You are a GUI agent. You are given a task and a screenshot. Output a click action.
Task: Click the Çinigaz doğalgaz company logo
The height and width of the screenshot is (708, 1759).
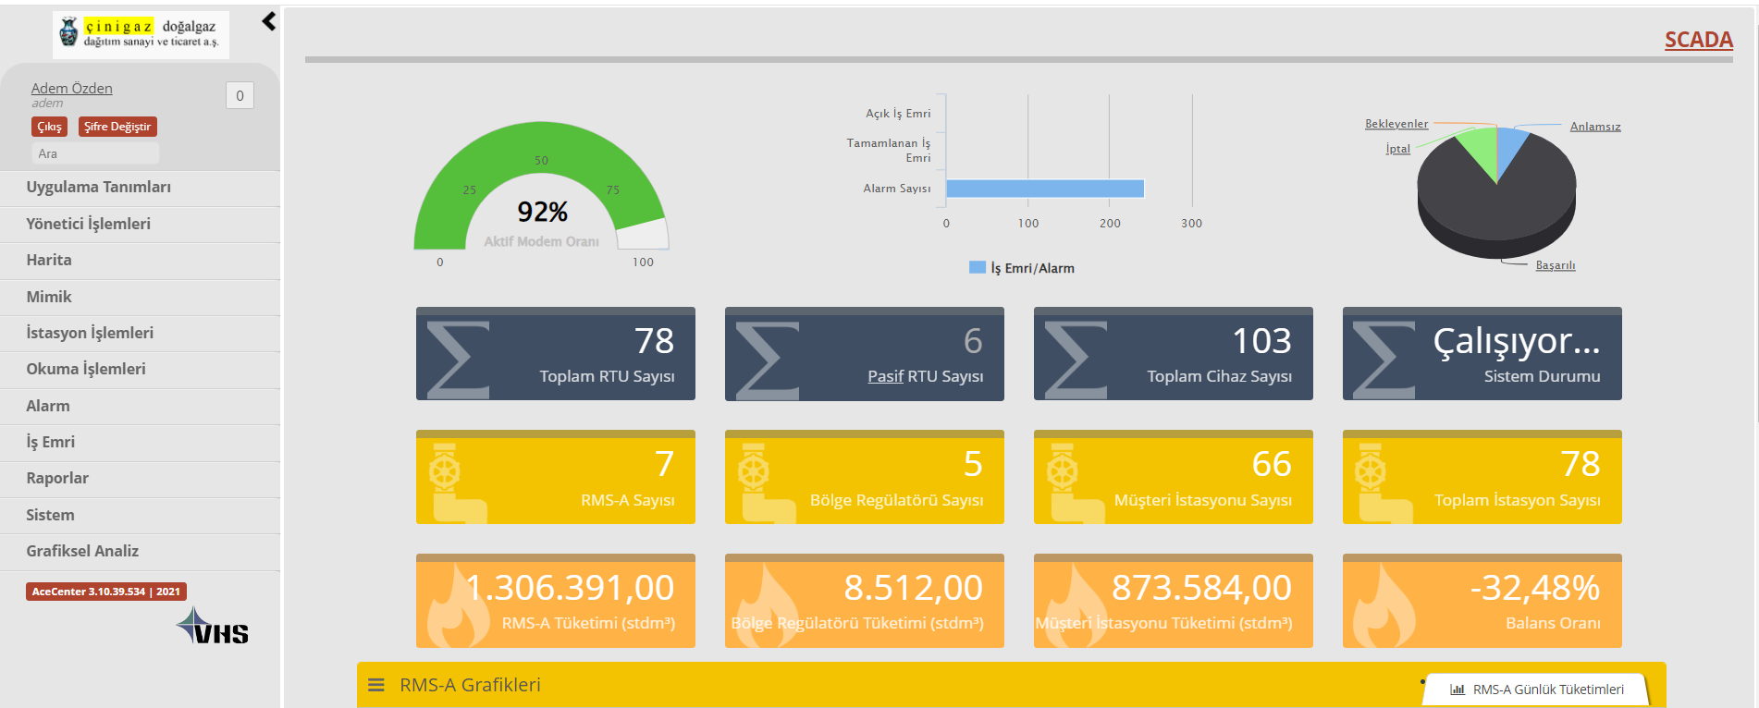click(x=141, y=34)
